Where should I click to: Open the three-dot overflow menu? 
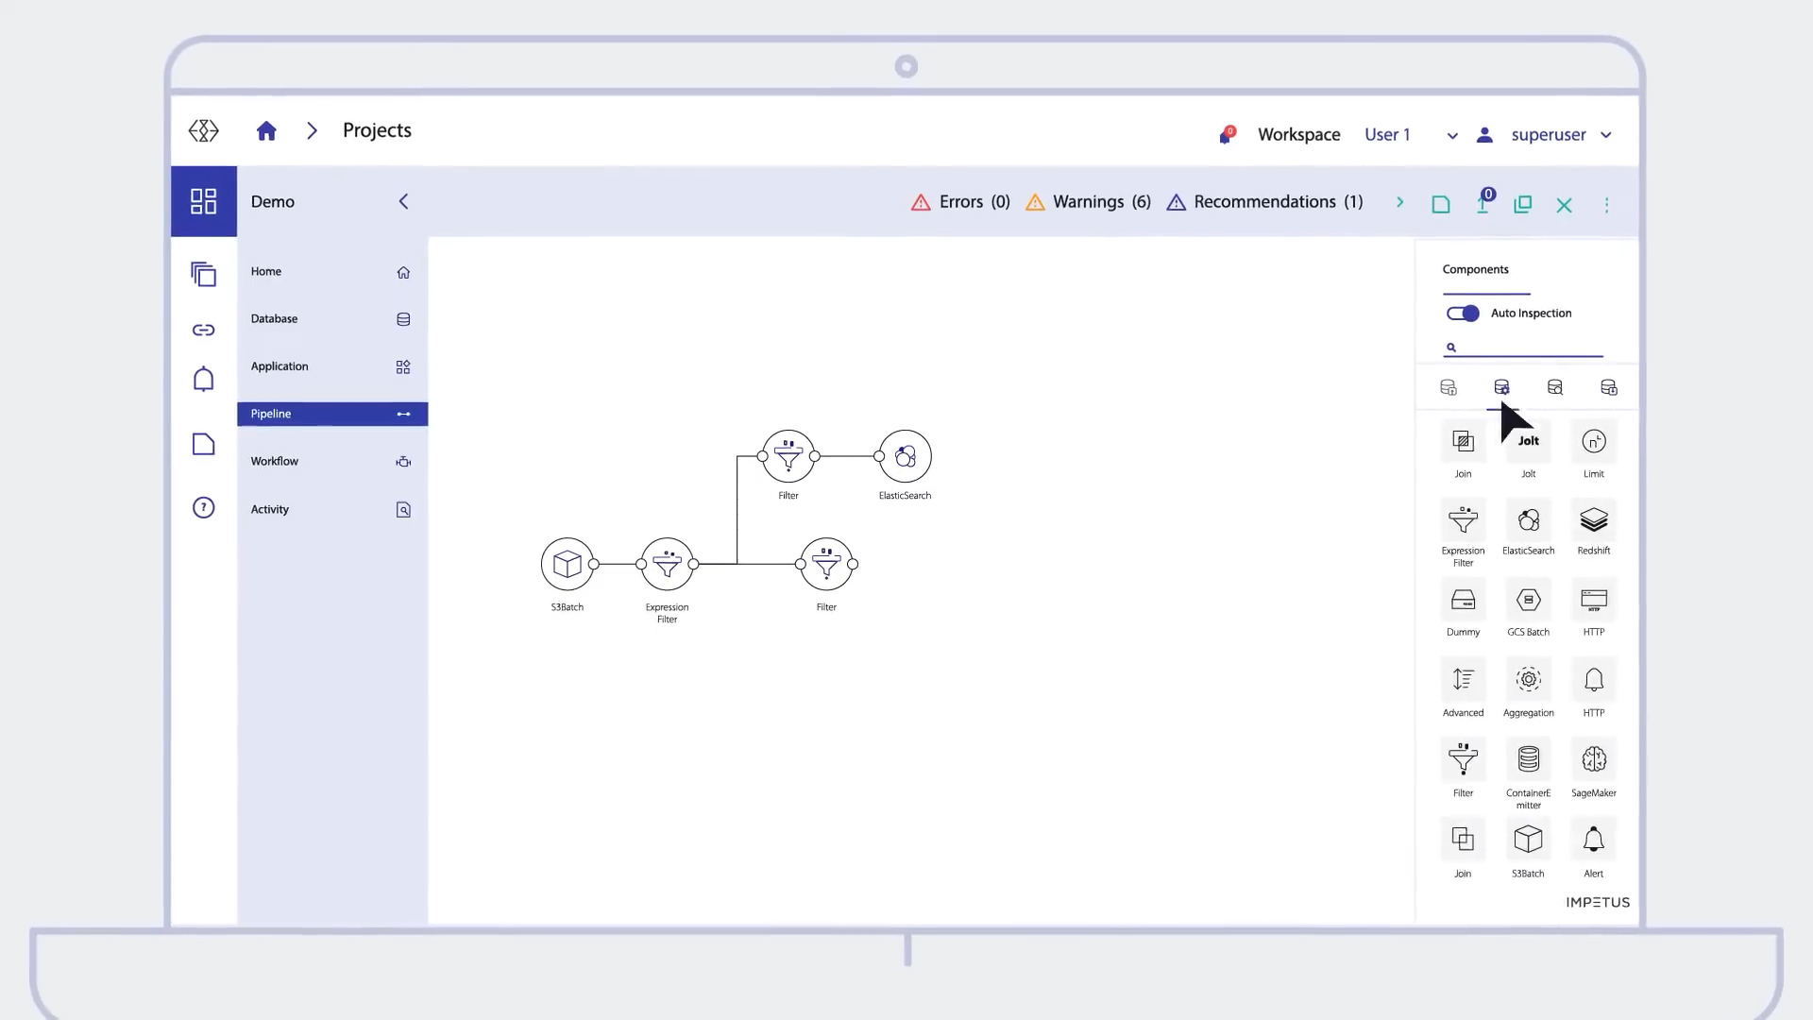[x=1605, y=204]
